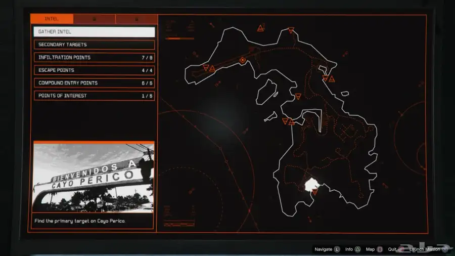This screenshot has height=256, width=455.
Task: Click the Navigate L-stick icon
Action: [x=337, y=249]
